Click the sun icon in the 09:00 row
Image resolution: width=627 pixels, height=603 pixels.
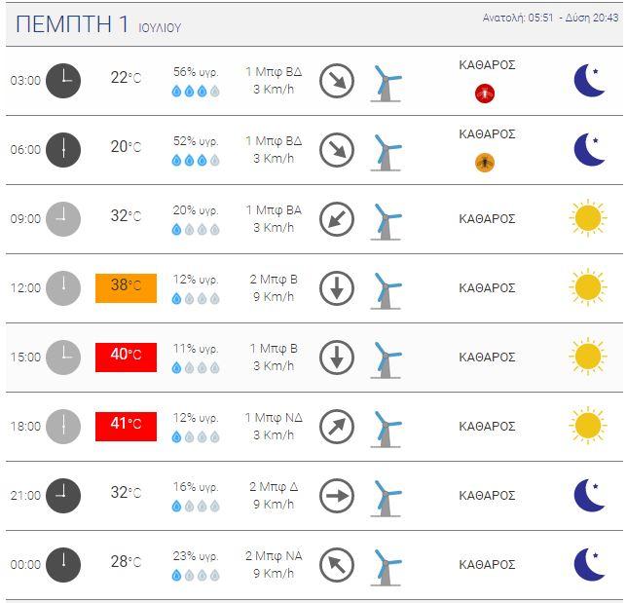point(588,218)
